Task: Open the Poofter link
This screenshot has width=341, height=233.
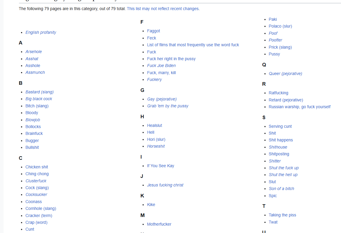Action: (x=275, y=40)
